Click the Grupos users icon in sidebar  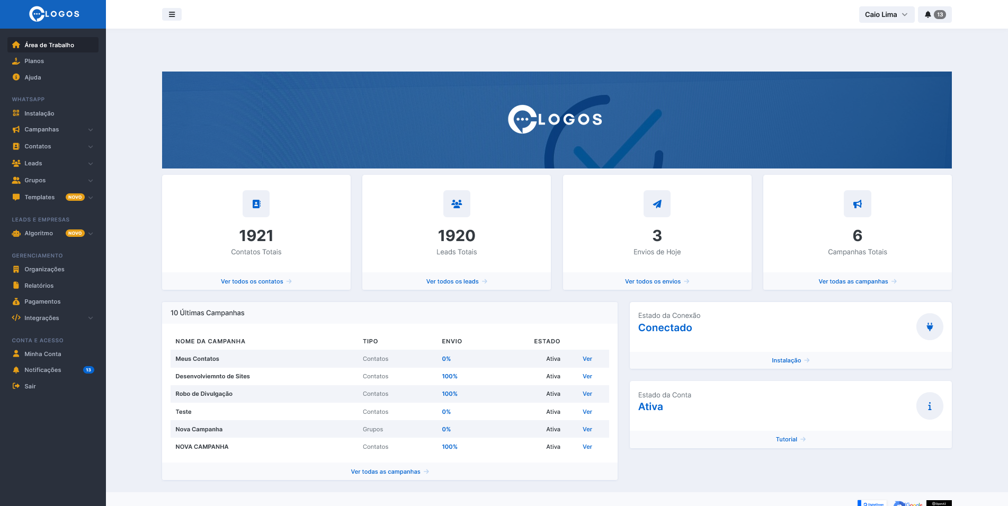pos(16,180)
